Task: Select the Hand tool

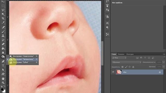Action: 3,79
